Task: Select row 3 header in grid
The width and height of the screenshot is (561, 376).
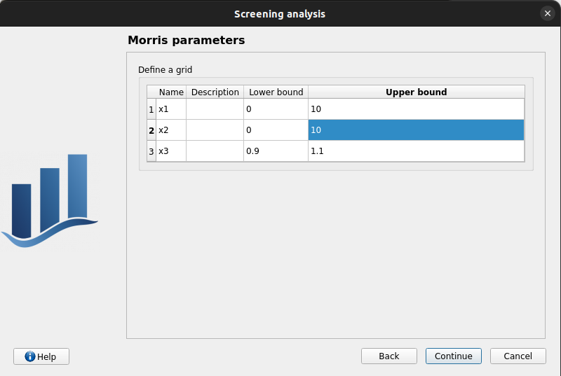Action: pyautogui.click(x=151, y=151)
